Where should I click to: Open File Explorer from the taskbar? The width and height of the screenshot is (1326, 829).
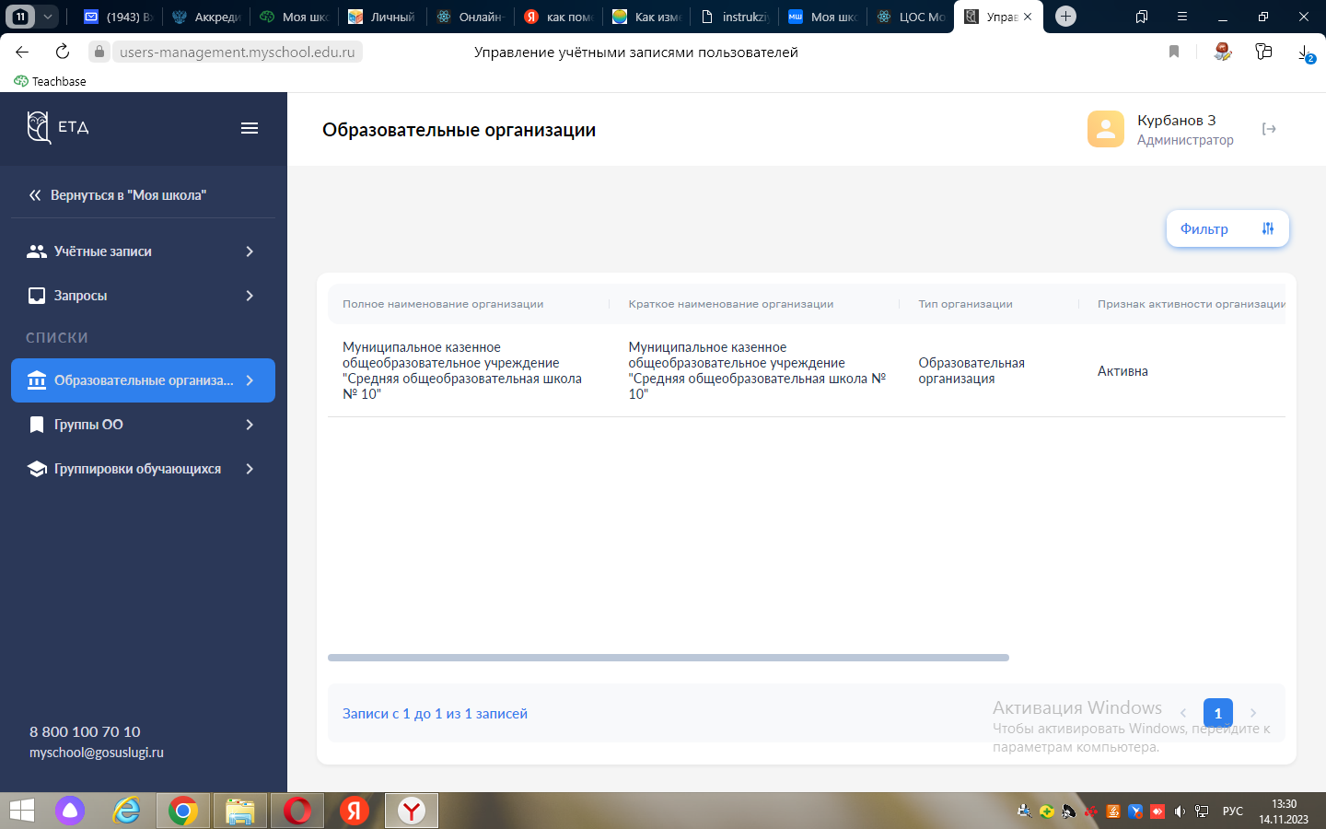tap(239, 811)
